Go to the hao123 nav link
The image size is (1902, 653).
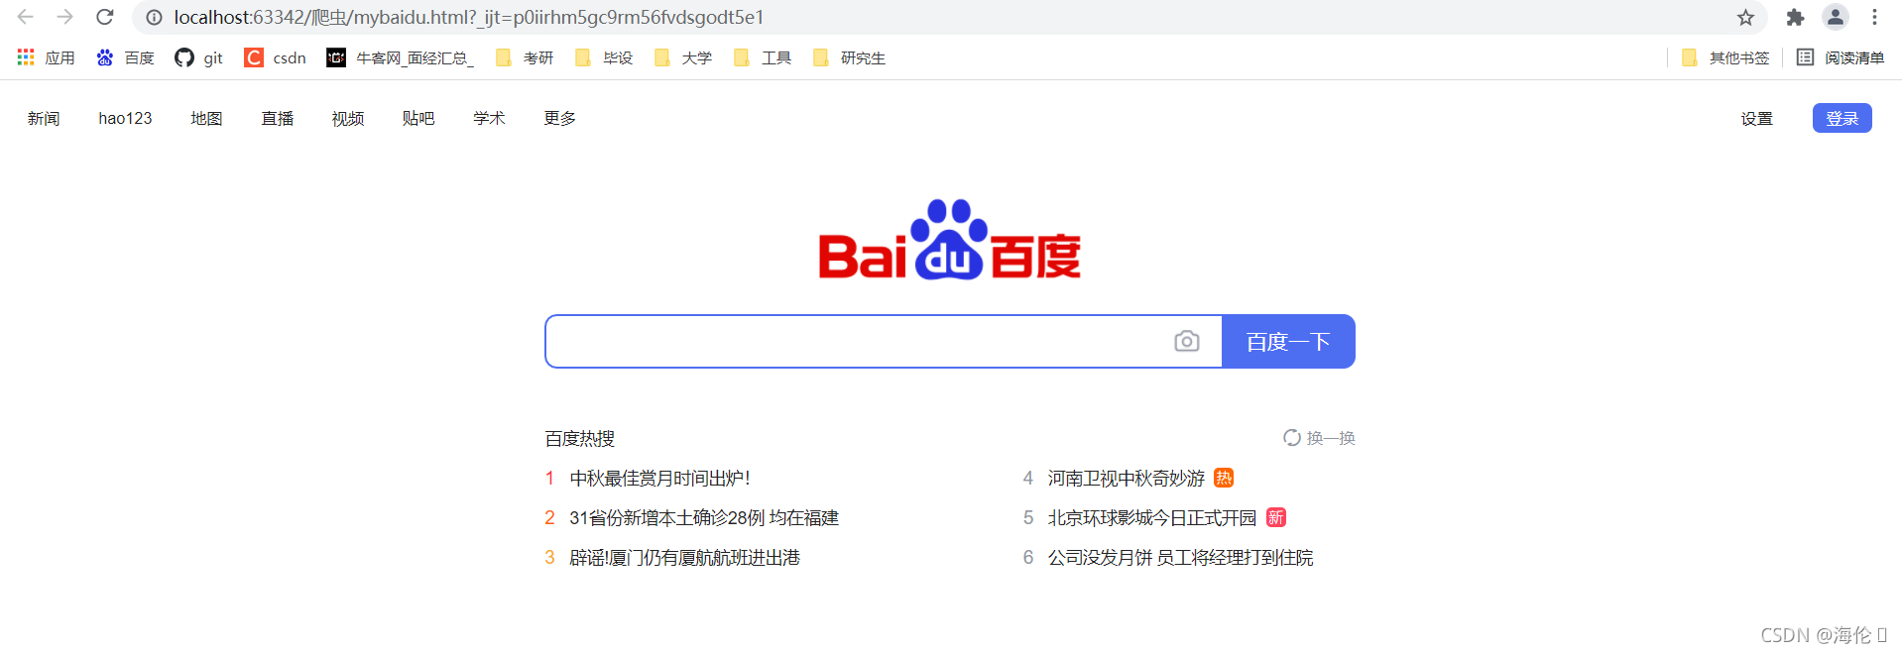[x=125, y=118]
